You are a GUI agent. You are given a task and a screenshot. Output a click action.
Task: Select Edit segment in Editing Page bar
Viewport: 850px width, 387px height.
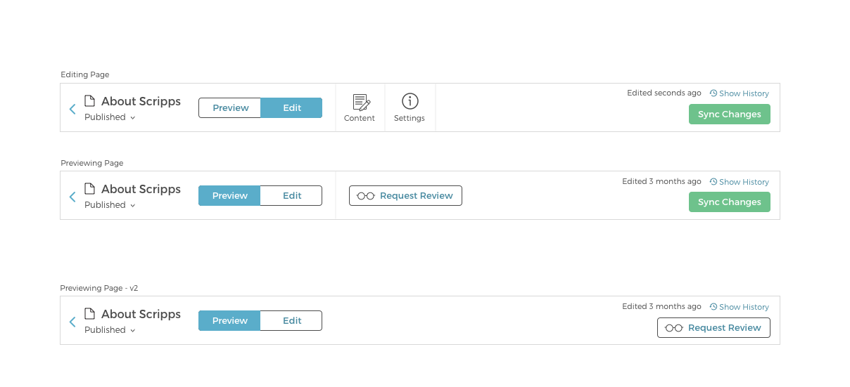click(291, 107)
